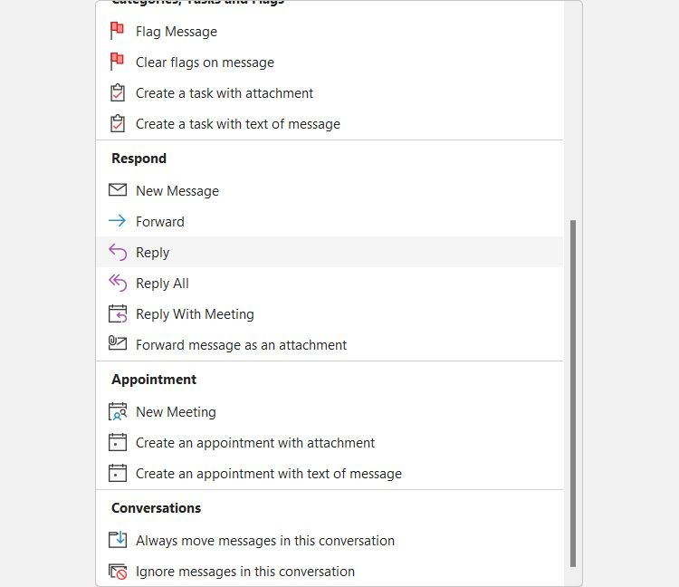Select Create a task with text of message

click(237, 124)
